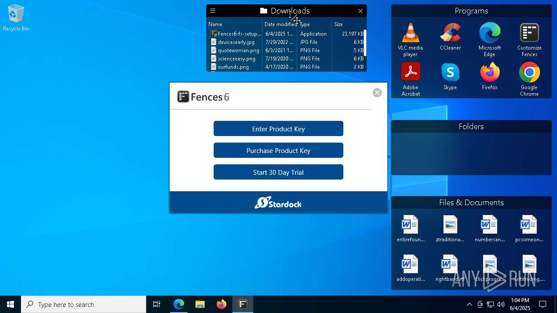Click the Downloads list scrollbar

[x=365, y=43]
